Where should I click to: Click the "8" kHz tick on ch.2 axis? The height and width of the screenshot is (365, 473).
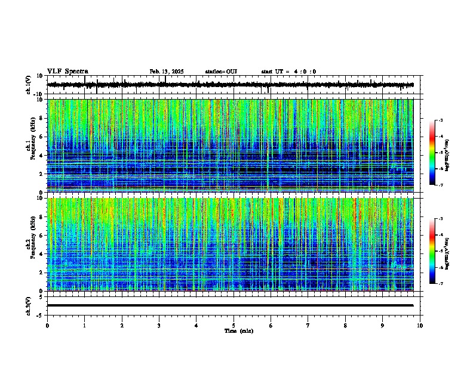(x=42, y=217)
